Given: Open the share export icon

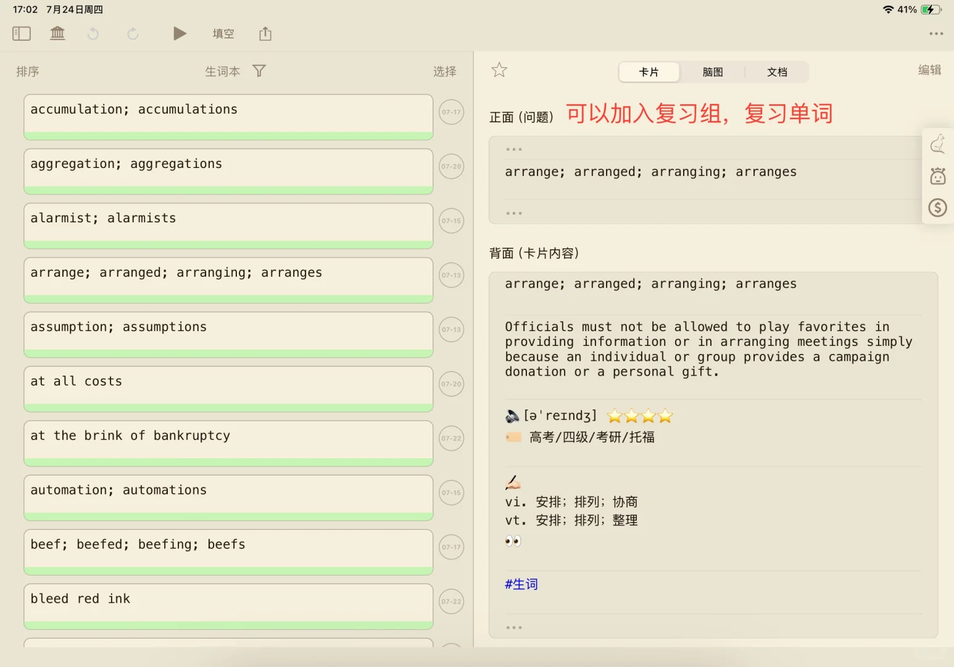Looking at the screenshot, I should 265,33.
